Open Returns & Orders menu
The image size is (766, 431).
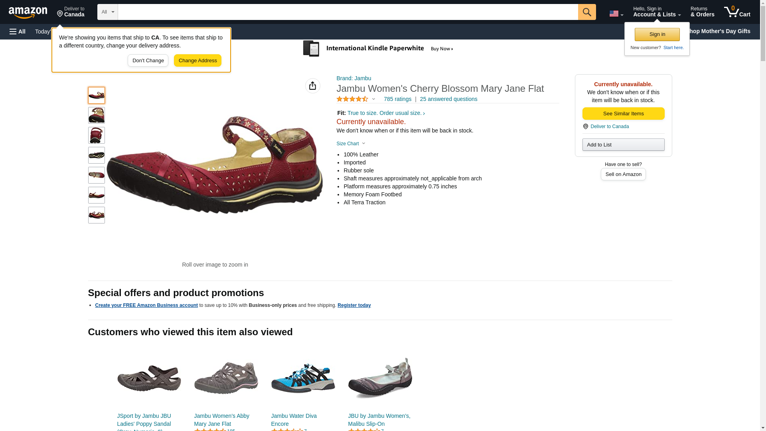[x=702, y=12]
